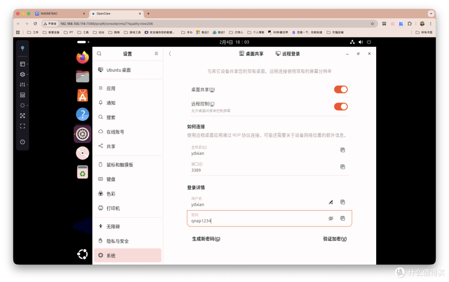Open the Trash in the dock
The image size is (449, 282).
click(x=82, y=172)
